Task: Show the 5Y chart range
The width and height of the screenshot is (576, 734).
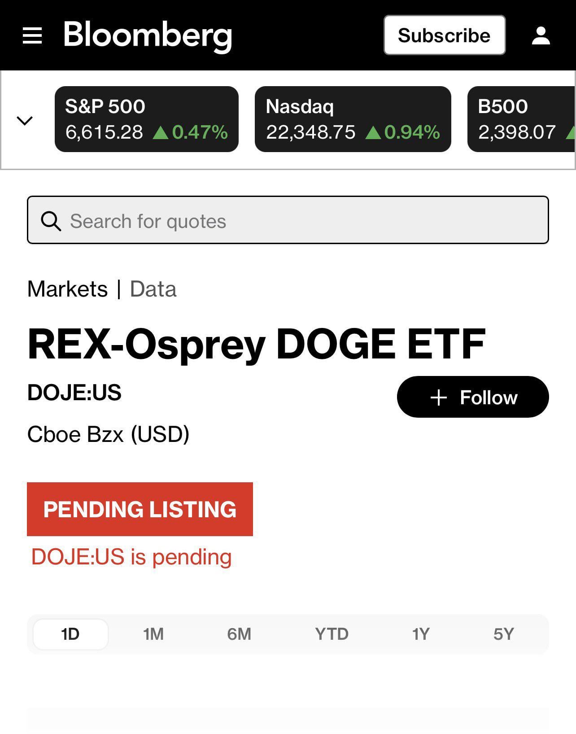Action: tap(504, 634)
